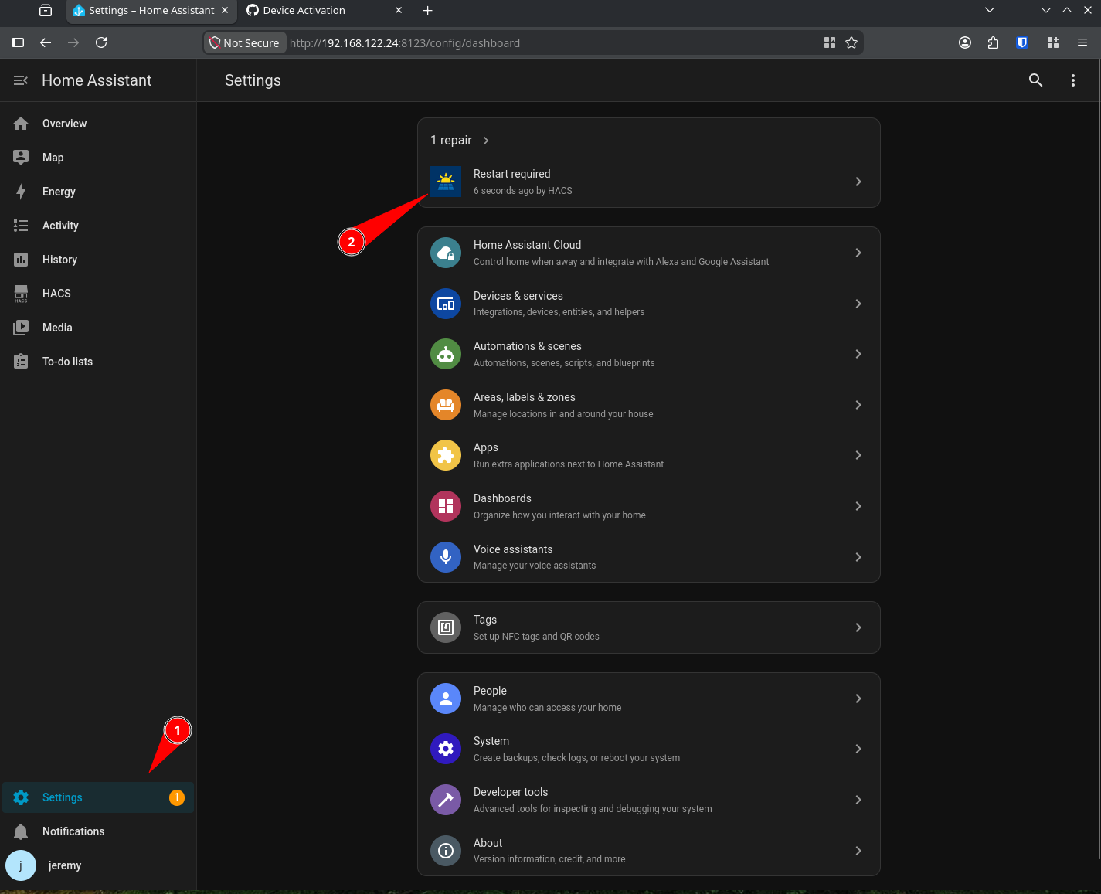Open Energy lightning bolt icon

coord(21,192)
